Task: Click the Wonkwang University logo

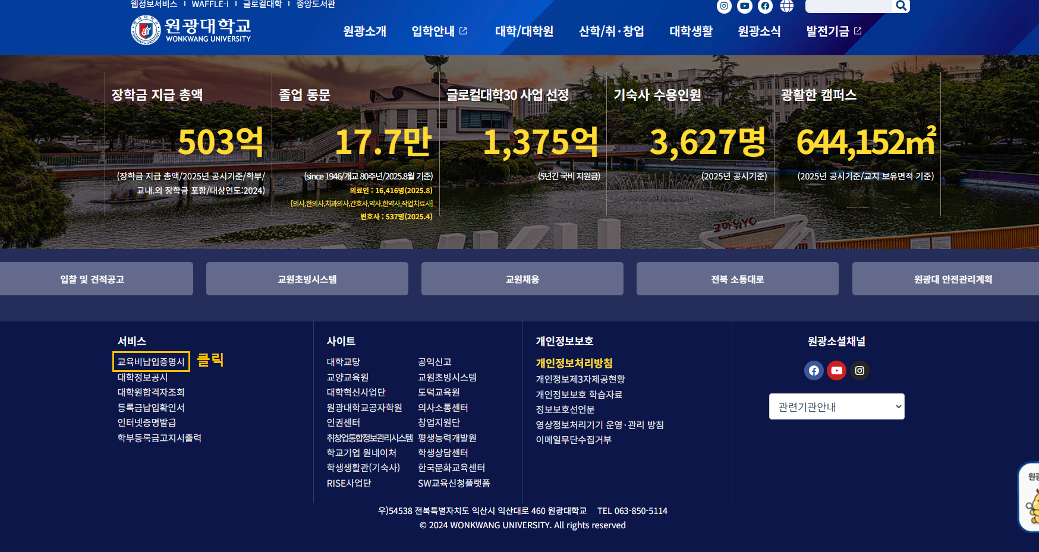Action: [x=191, y=30]
